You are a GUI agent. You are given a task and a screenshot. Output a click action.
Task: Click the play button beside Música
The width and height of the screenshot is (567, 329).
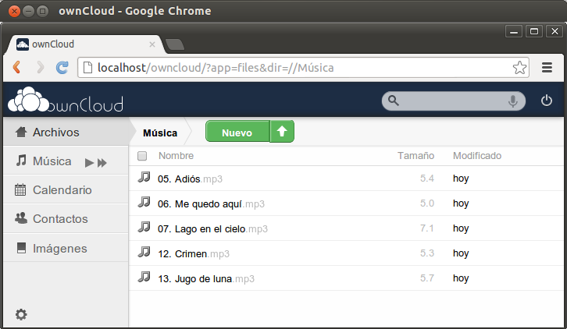(89, 163)
